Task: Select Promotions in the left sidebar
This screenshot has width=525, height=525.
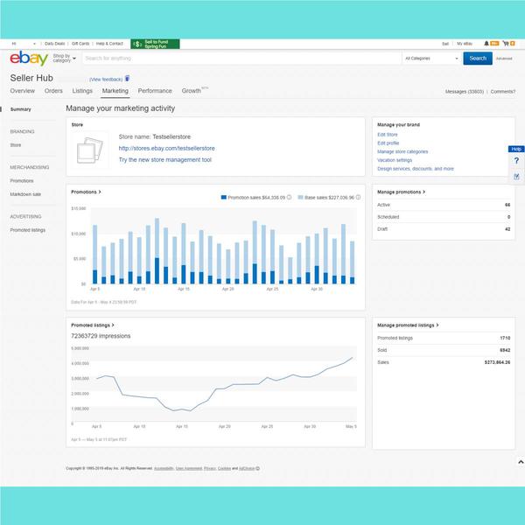Action: [x=22, y=181]
